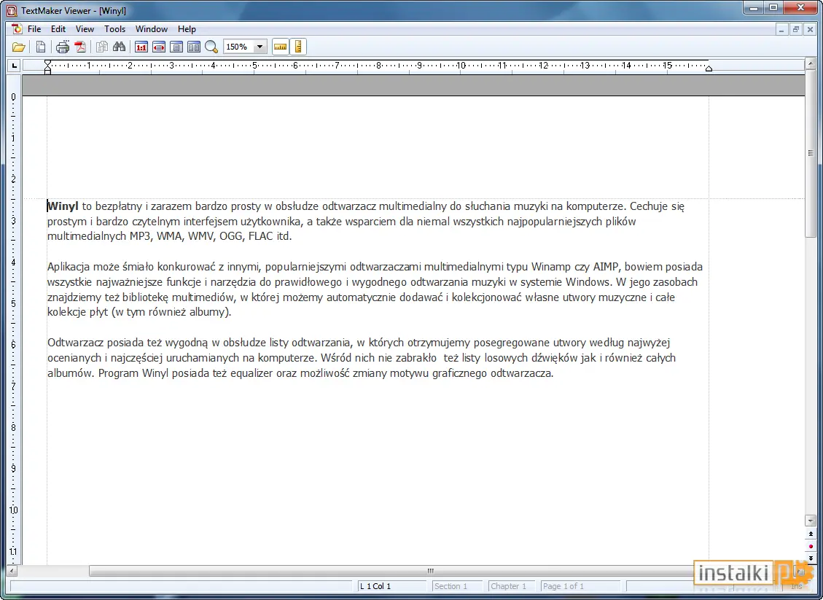Image resolution: width=823 pixels, height=600 pixels.
Task: Click the horizontal scrollbar left arrow
Action: (x=12, y=571)
